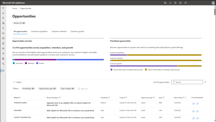Open notifications bell in top bar
The height and width of the screenshot is (122, 216).
[x=170, y=3]
